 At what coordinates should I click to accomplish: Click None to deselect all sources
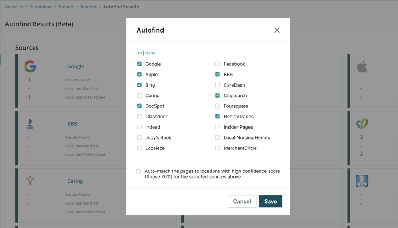click(150, 53)
